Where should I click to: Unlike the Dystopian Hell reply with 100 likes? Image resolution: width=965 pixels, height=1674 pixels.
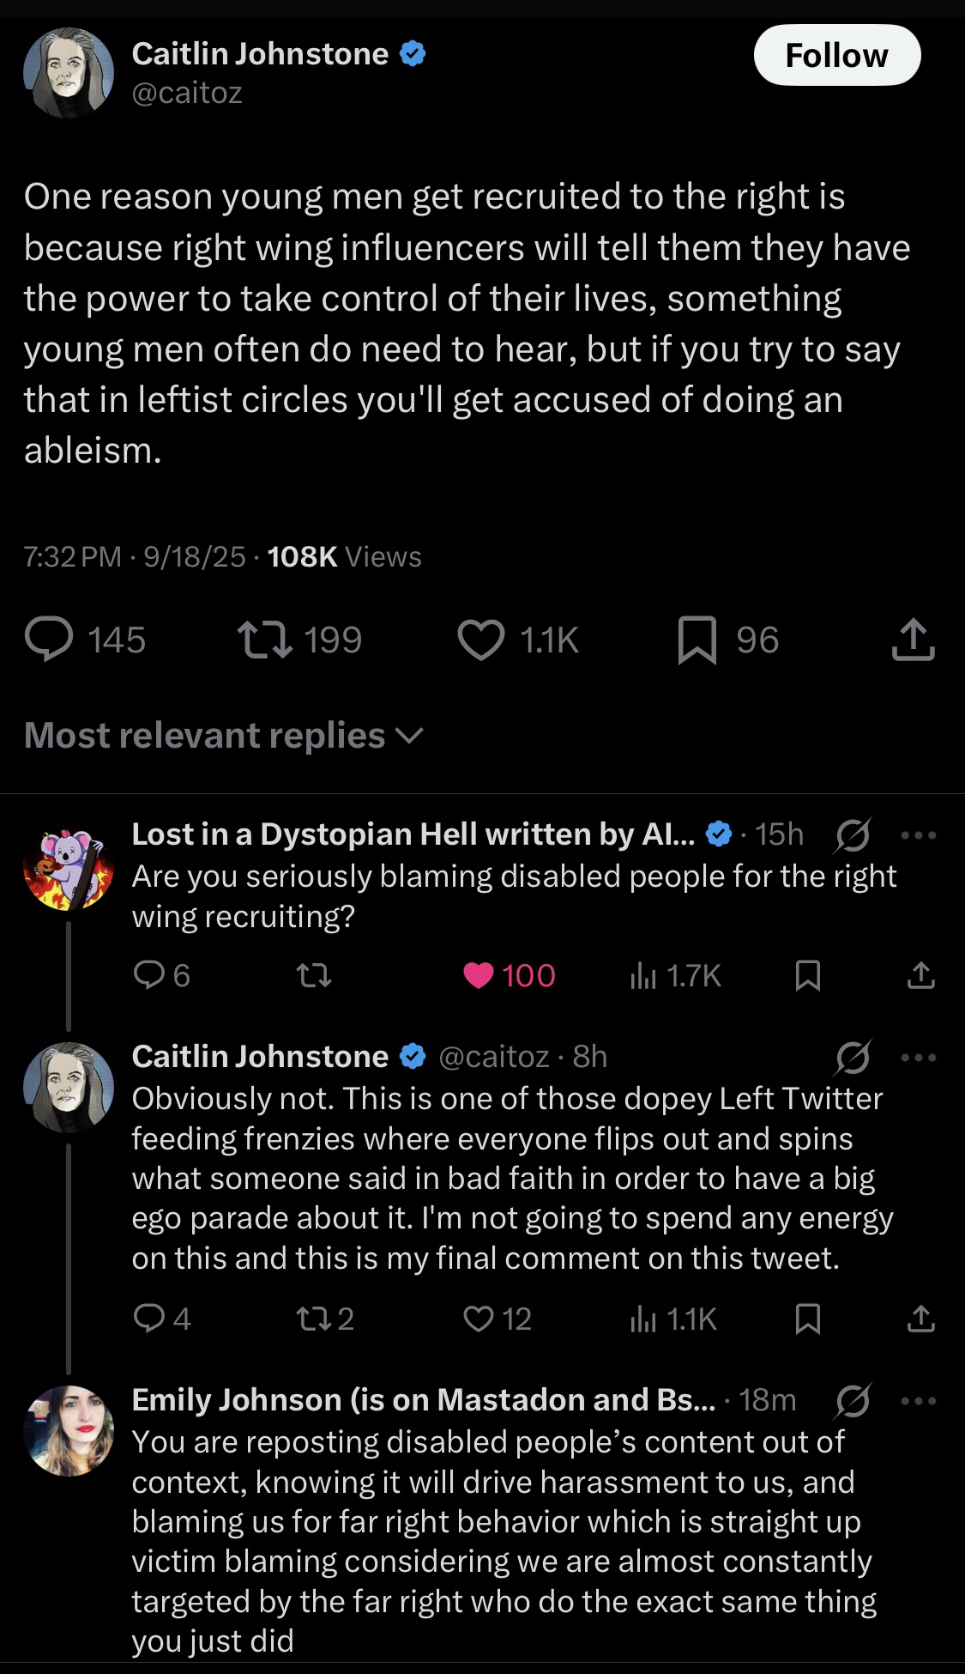pos(479,976)
